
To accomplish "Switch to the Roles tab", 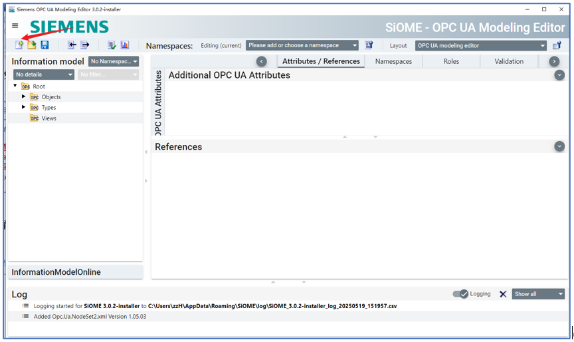I will click(x=451, y=62).
